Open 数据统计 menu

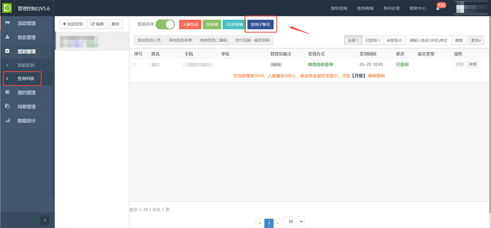[x=26, y=120]
